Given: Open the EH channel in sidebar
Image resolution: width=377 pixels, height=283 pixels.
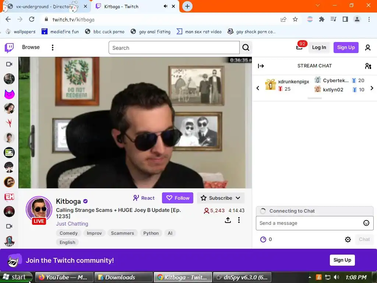Looking at the screenshot, I should coord(9,197).
